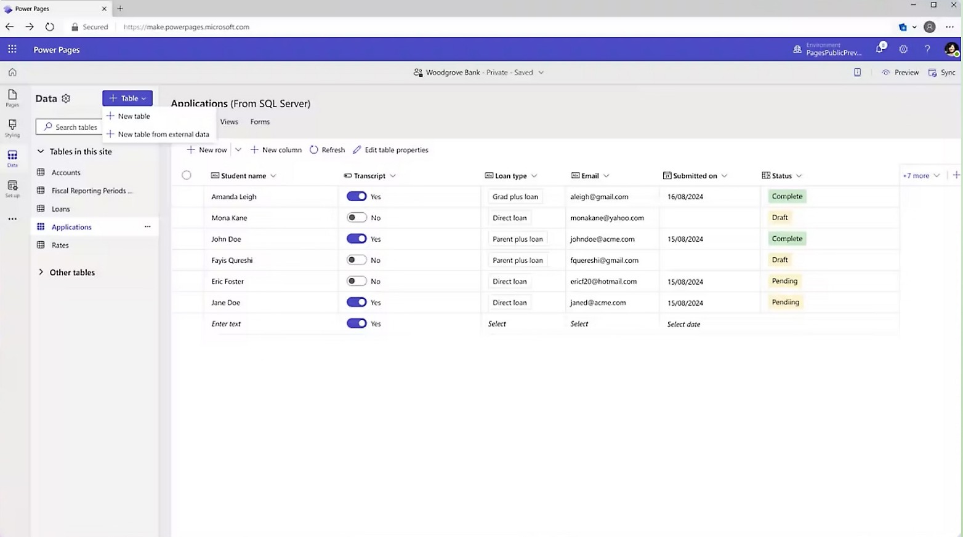Screen dimensions: 963x537
Task: Enable the Transcript toggle for Mona Kane
Action: [357, 217]
